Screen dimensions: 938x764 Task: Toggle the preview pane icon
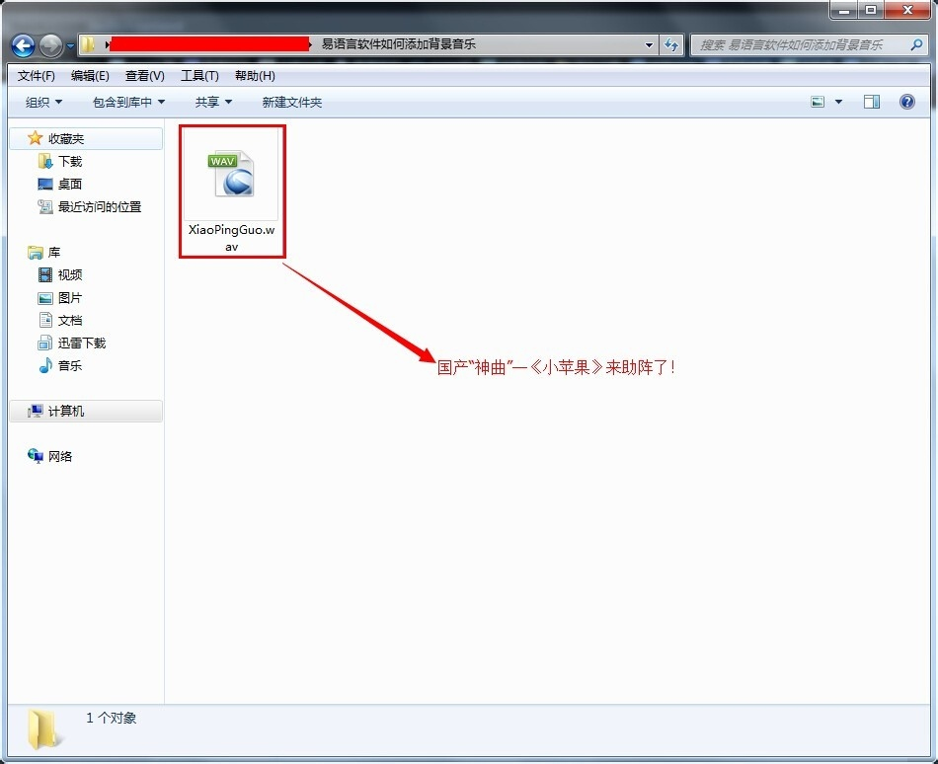point(872,103)
